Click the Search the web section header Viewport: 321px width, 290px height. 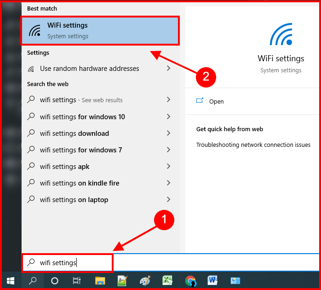(48, 84)
